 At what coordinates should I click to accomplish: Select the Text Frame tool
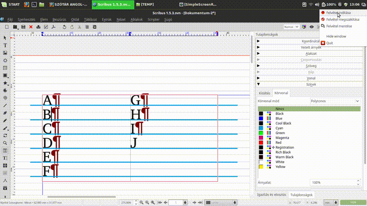(x=5, y=45)
